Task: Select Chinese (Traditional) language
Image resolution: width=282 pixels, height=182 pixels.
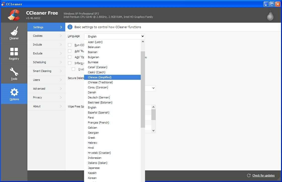Action: pyautogui.click(x=112, y=82)
